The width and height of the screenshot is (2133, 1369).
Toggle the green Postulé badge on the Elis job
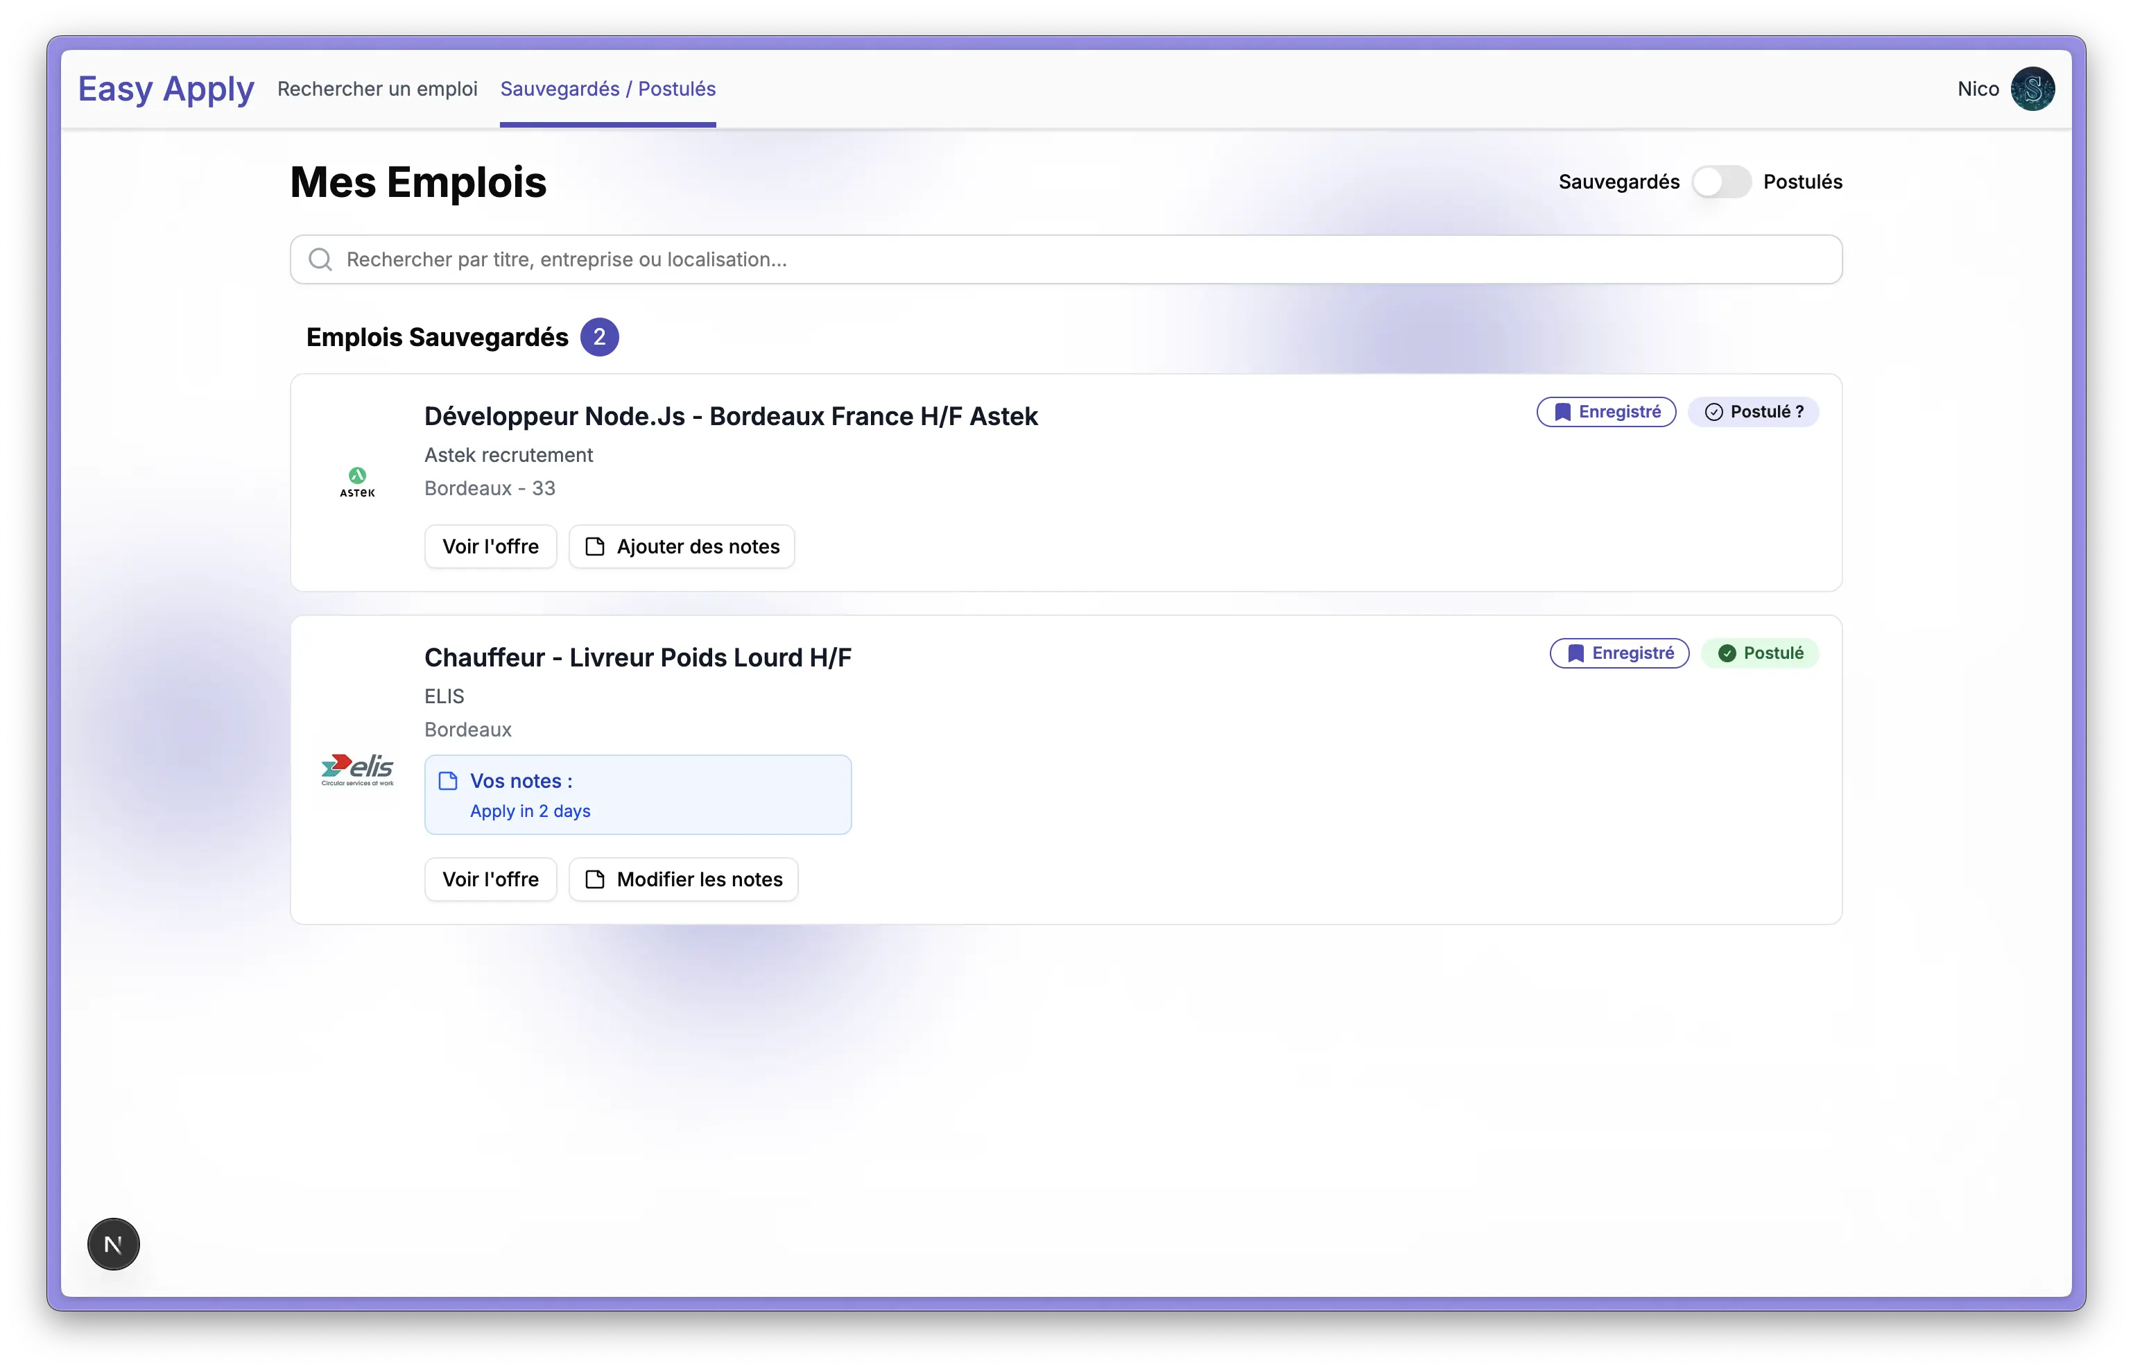(1760, 653)
